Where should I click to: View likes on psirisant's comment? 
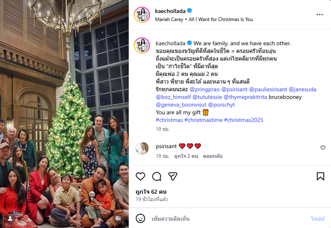click(186, 156)
